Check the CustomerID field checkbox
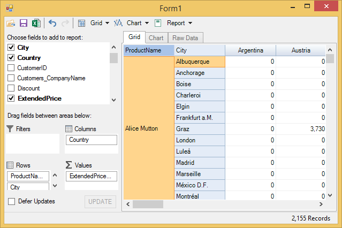The height and width of the screenshot is (228, 342). pyautogui.click(x=11, y=68)
